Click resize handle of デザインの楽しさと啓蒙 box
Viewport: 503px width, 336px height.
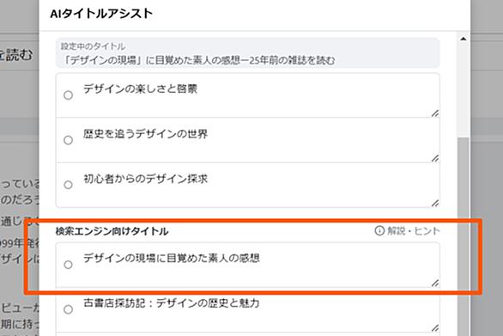tap(435, 113)
